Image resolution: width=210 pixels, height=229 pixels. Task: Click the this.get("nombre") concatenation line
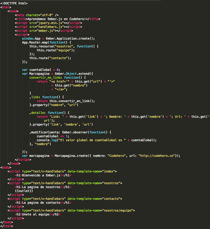70,85
